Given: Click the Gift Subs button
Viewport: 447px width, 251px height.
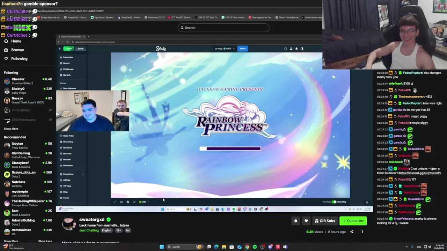Looking at the screenshot, I should [x=325, y=221].
